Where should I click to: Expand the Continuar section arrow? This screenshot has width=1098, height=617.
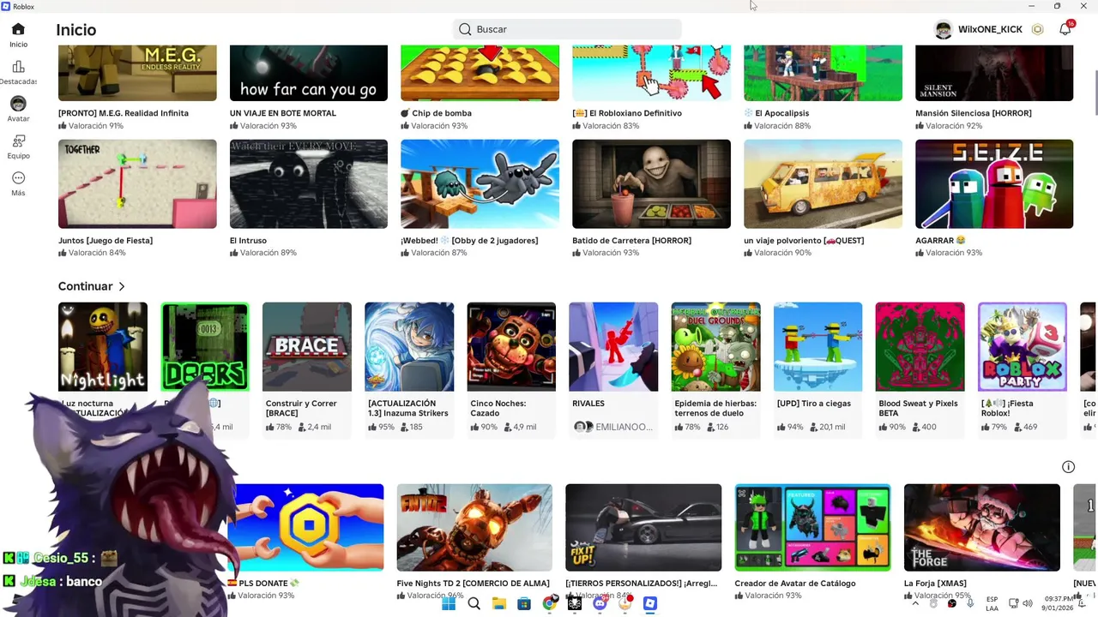click(x=122, y=286)
